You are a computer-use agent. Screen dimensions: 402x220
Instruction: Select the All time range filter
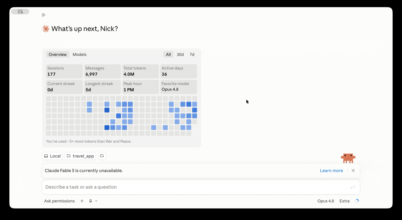tap(168, 55)
